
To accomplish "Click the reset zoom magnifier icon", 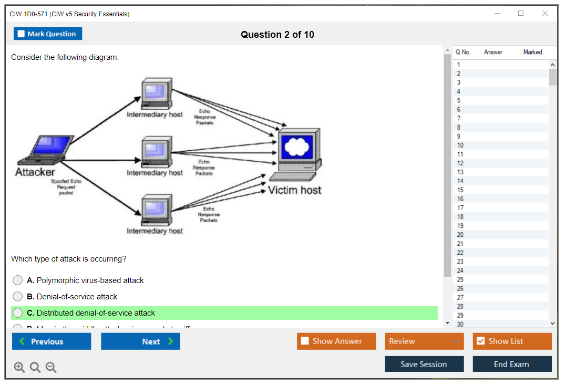I will tap(35, 368).
